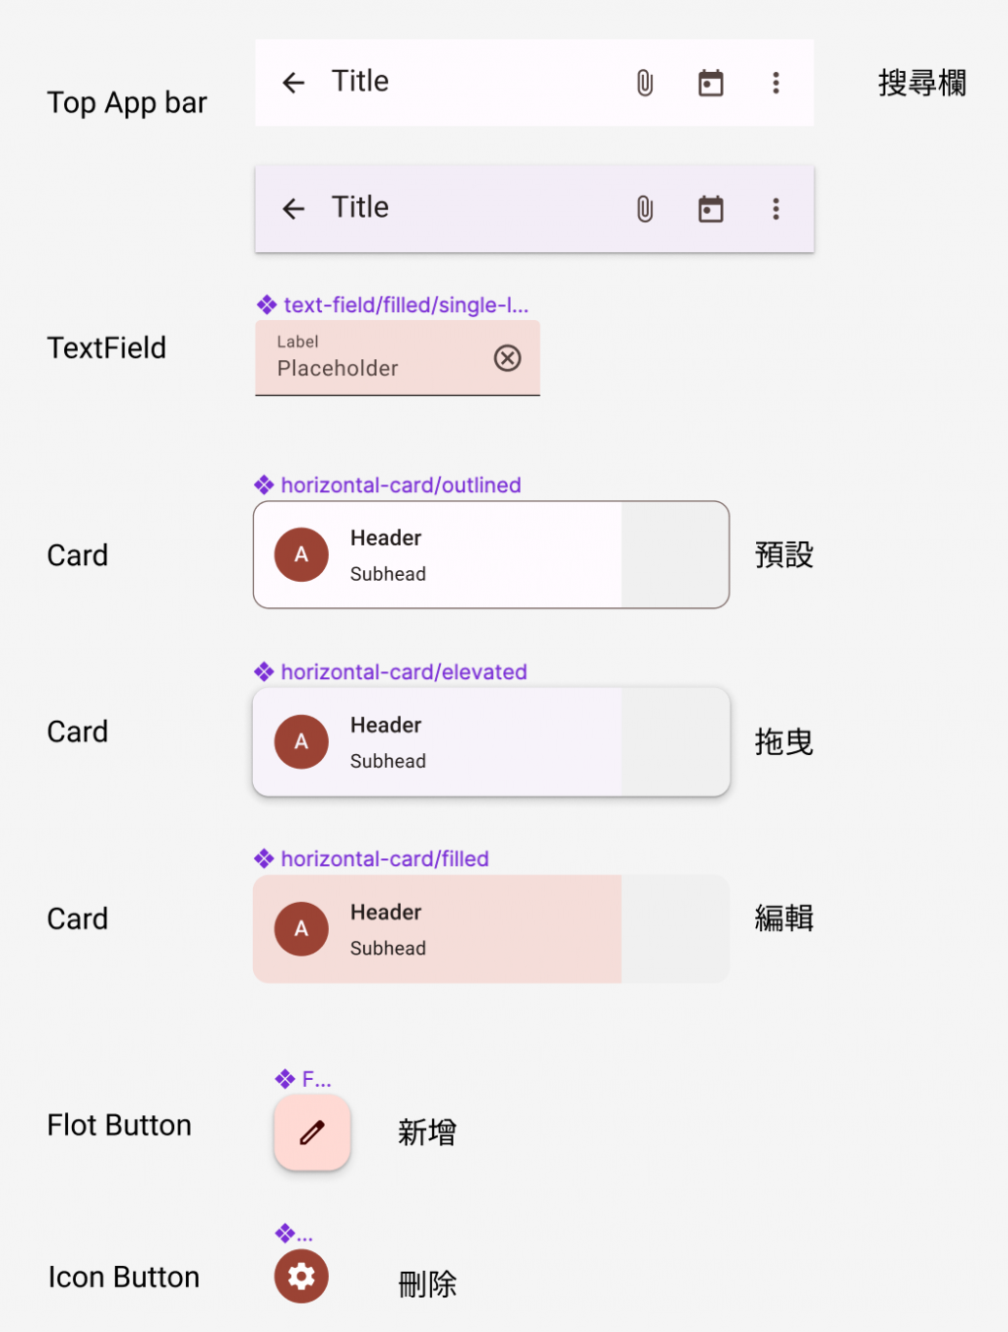Image resolution: width=1008 pixels, height=1332 pixels.
Task: Select the horizontal-card/filled component label
Action: [x=384, y=859]
